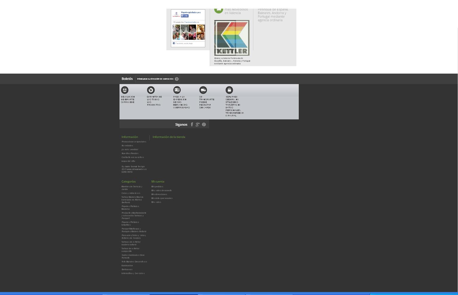Screen dimensions: 458x295
Task: Open the Pinterest follow icon
Action: tap(204, 124)
